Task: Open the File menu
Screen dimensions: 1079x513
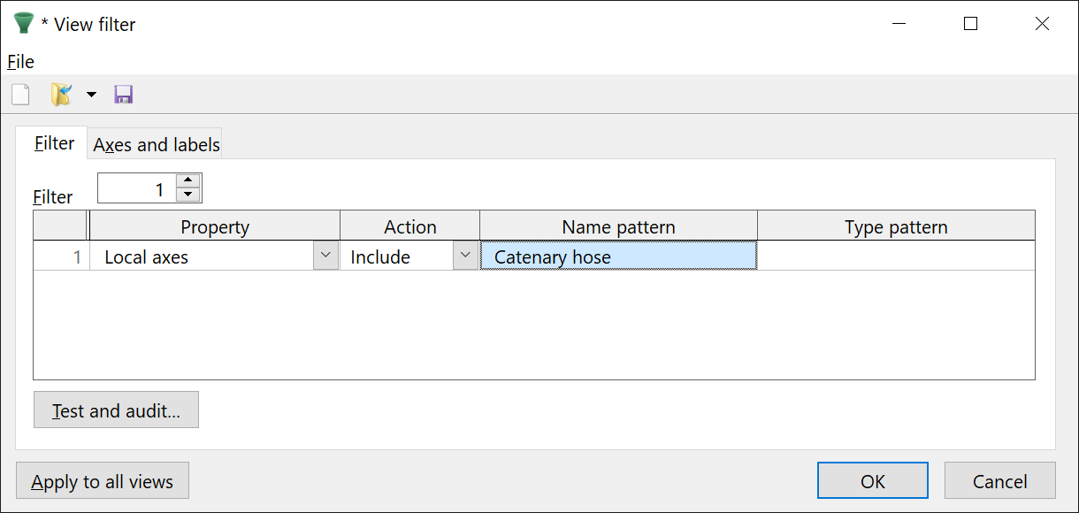Action: [x=20, y=62]
